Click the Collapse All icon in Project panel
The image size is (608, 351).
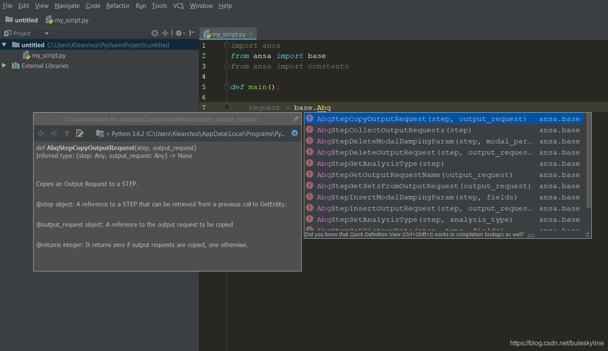(x=165, y=33)
